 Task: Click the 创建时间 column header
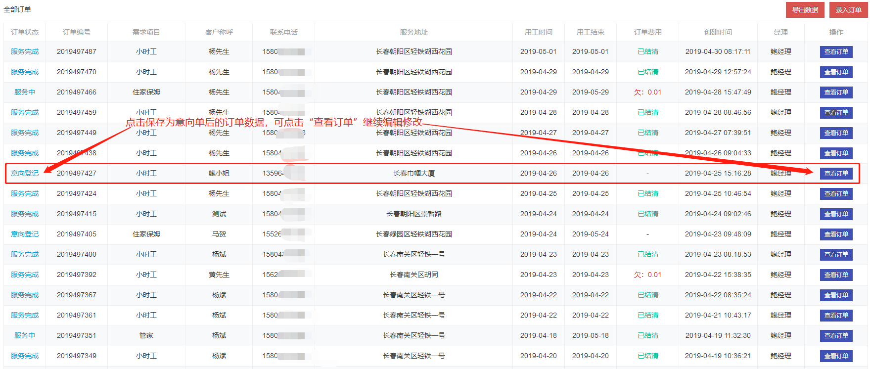tap(718, 32)
